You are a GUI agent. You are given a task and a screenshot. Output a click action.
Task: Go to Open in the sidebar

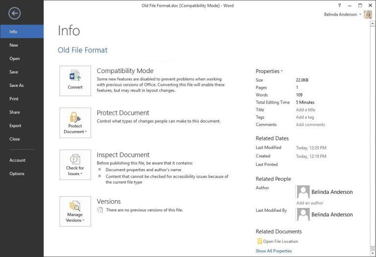[22, 58]
